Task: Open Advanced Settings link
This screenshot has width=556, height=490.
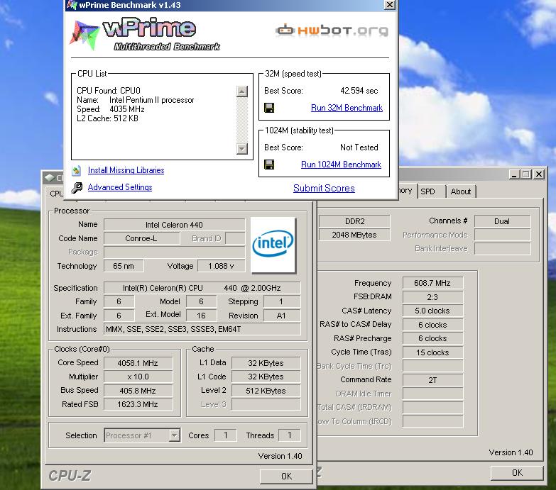Action: tap(120, 187)
